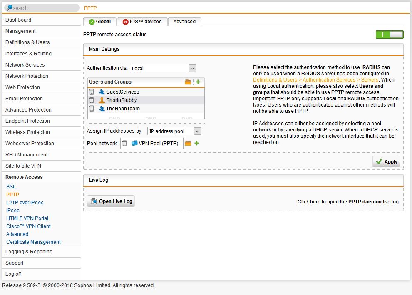Open the Advanced tab
The height and width of the screenshot is (295, 412).
pyautogui.click(x=184, y=21)
